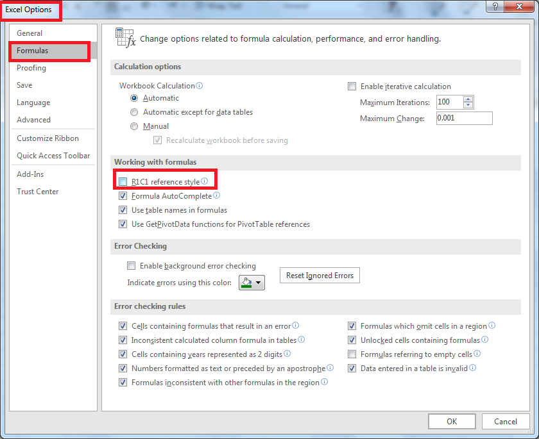Click info icon for formulas which omit cells

(492, 325)
